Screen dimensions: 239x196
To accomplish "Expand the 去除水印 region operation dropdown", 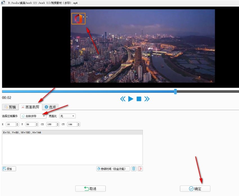I will tap(33, 116).
